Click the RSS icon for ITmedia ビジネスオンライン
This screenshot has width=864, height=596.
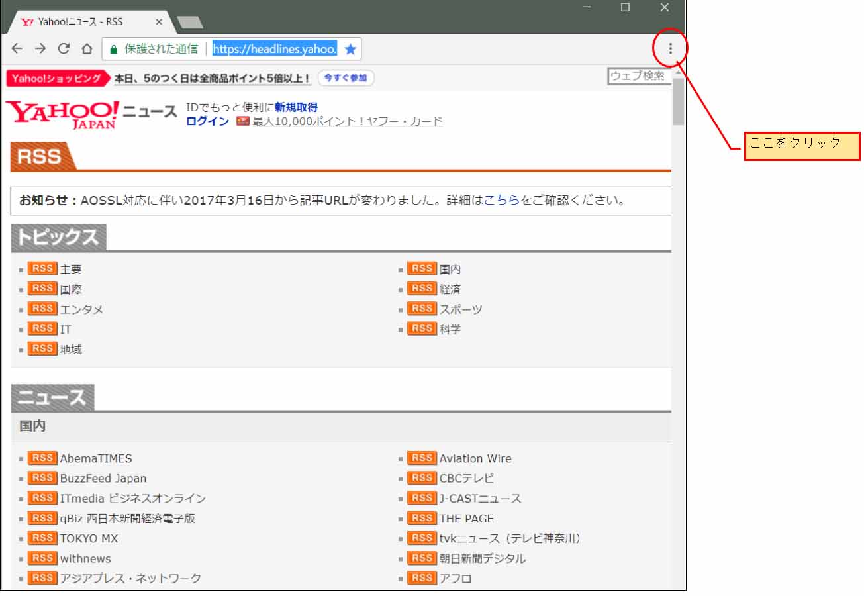tap(42, 497)
